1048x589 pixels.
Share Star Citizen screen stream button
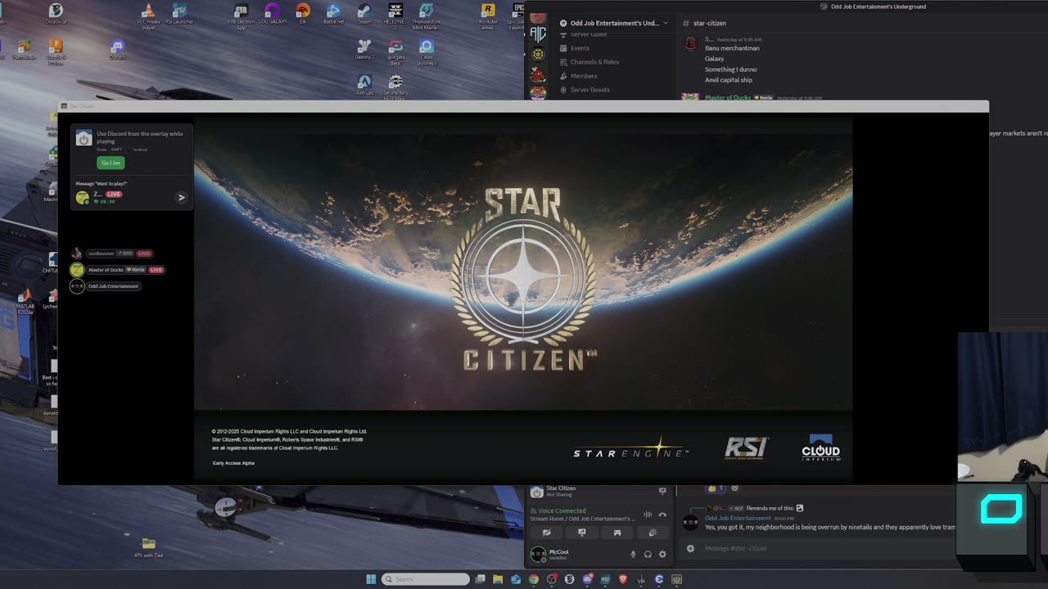point(662,491)
